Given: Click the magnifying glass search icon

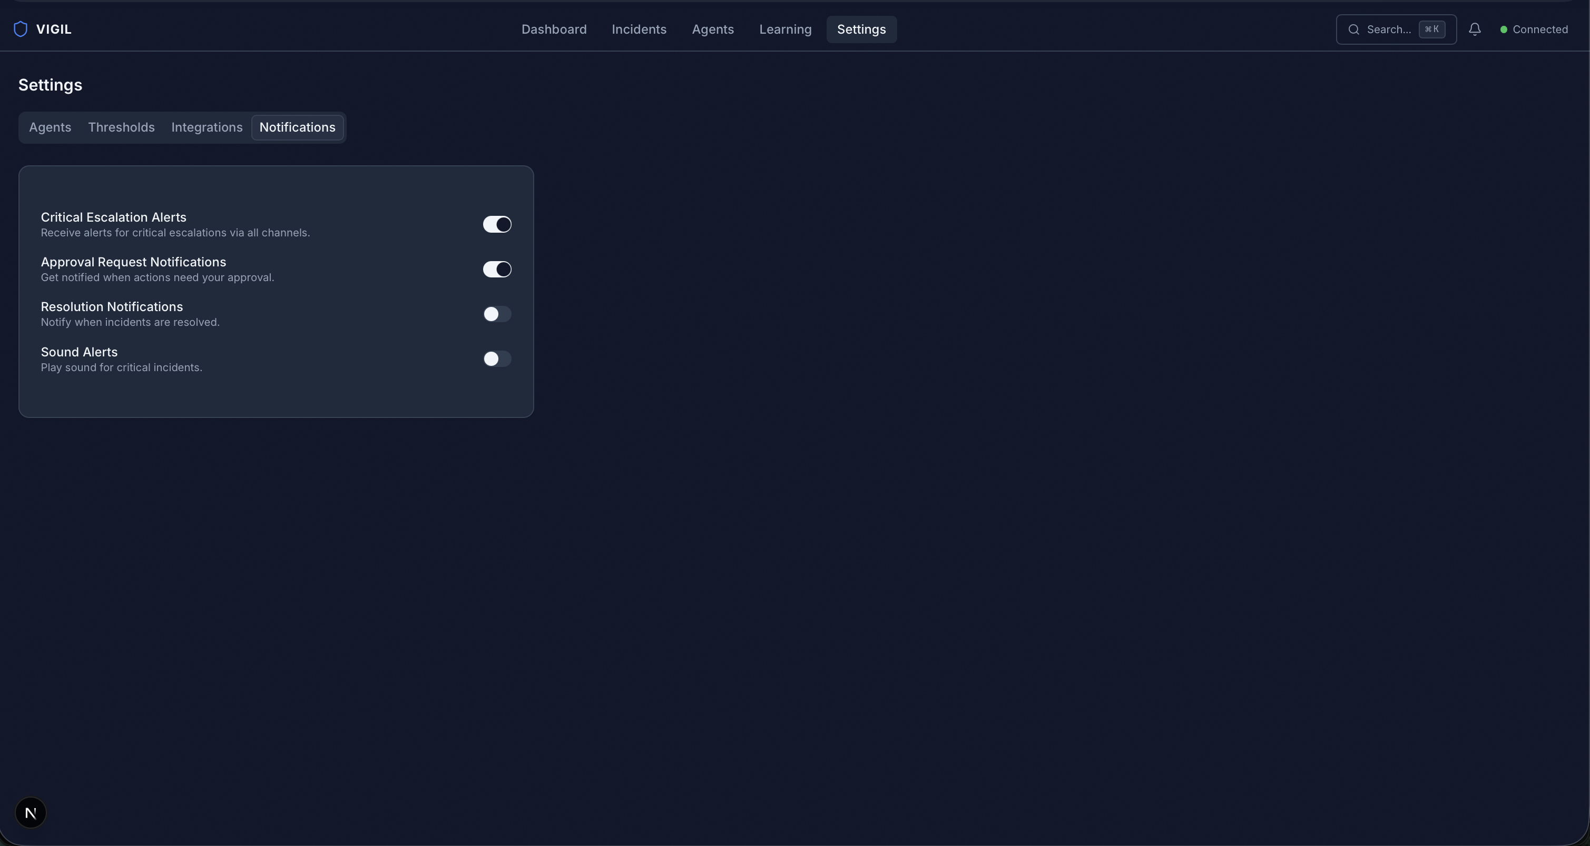Looking at the screenshot, I should pos(1353,29).
